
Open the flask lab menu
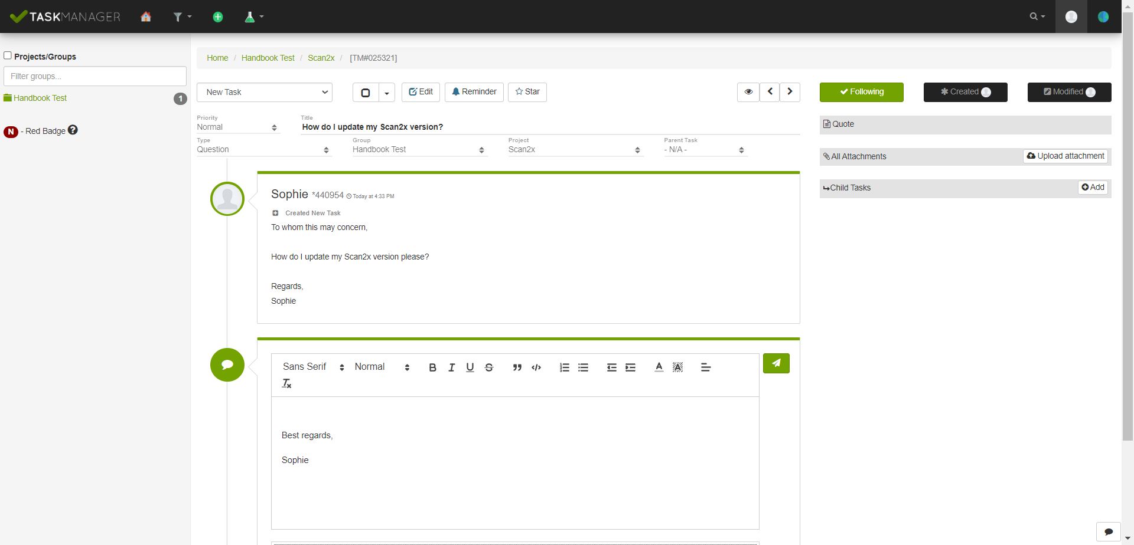(x=254, y=17)
